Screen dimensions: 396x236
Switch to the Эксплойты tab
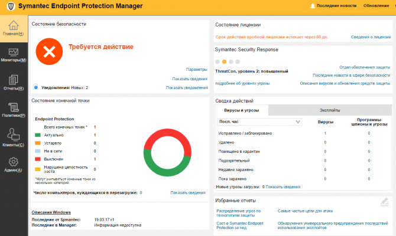point(329,110)
